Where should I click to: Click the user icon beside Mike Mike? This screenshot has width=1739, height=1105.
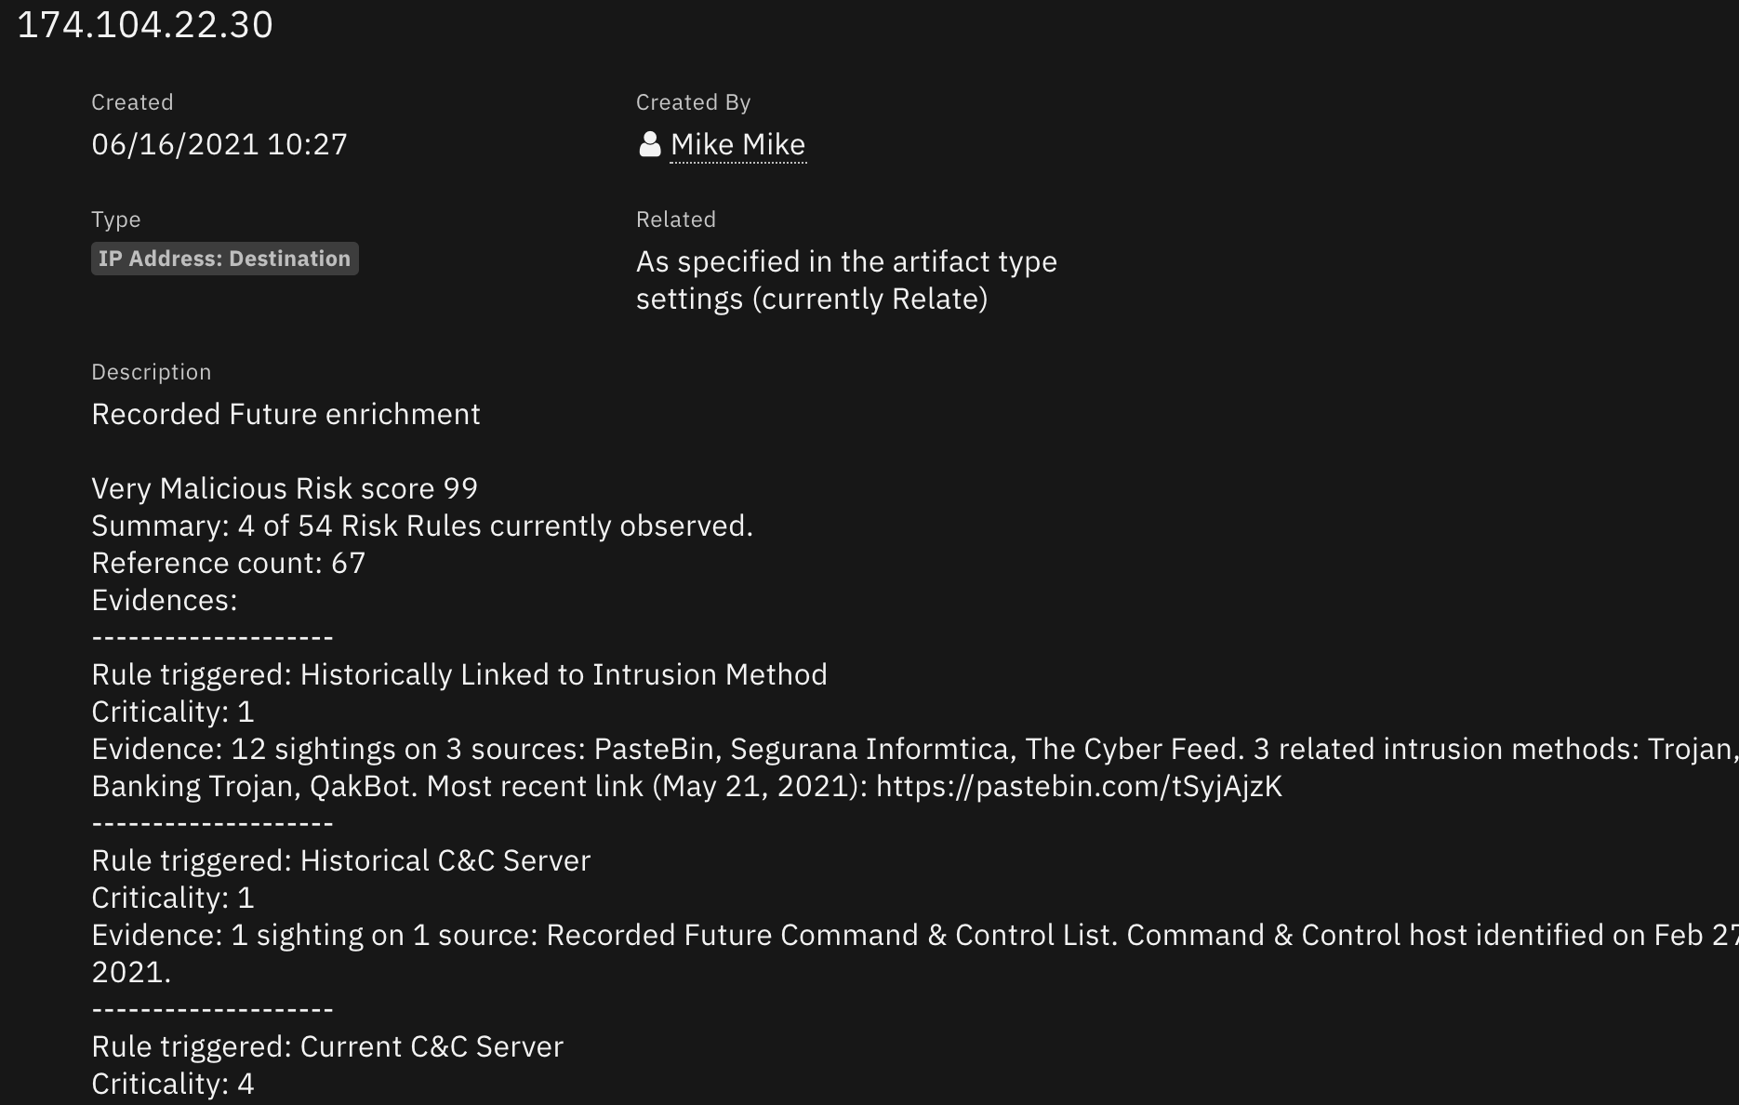pyautogui.click(x=649, y=144)
